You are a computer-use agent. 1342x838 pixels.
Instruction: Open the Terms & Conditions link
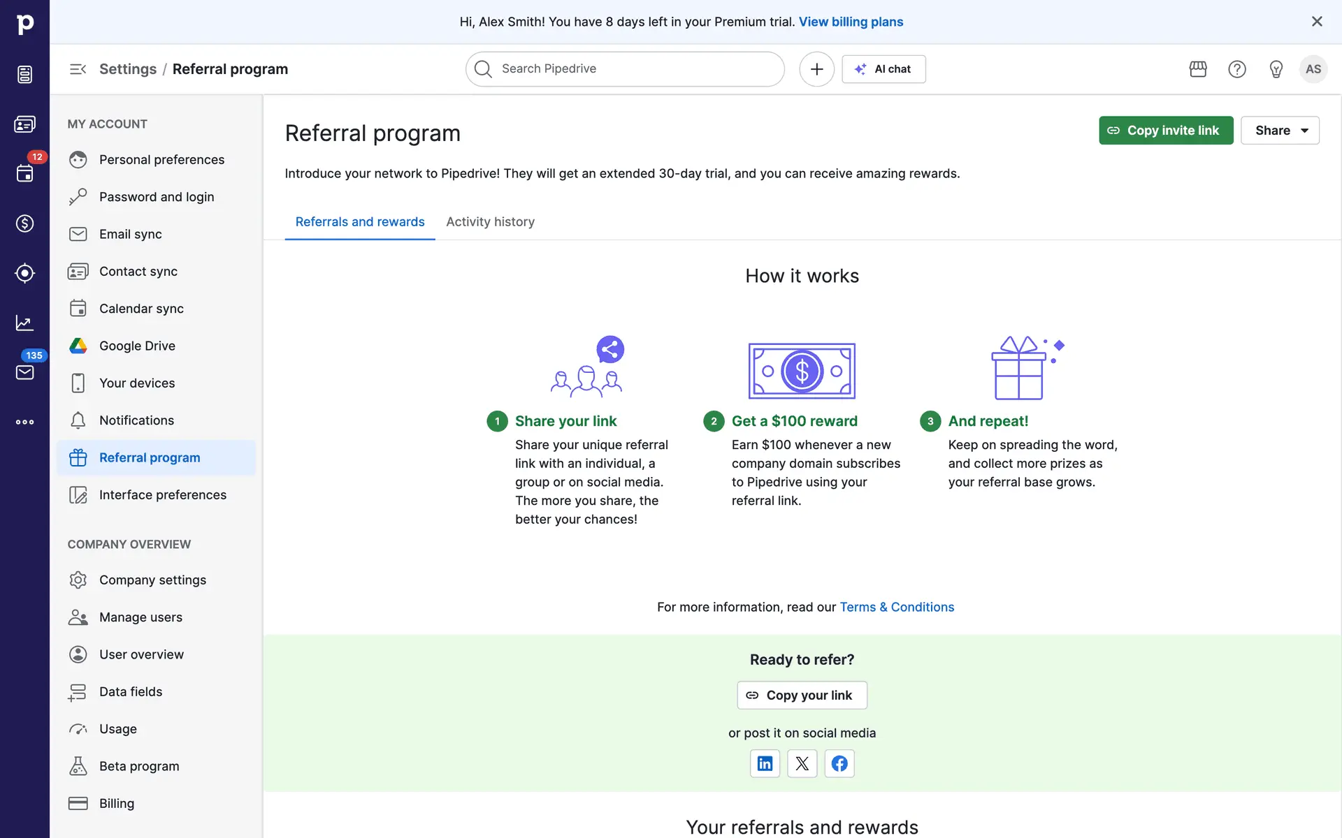click(x=896, y=607)
